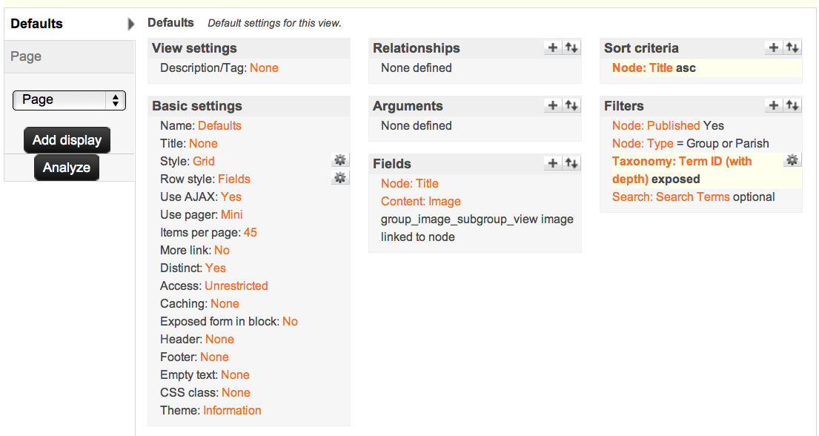Switch to the Page display tab
This screenshot has height=436, width=819.
[27, 56]
